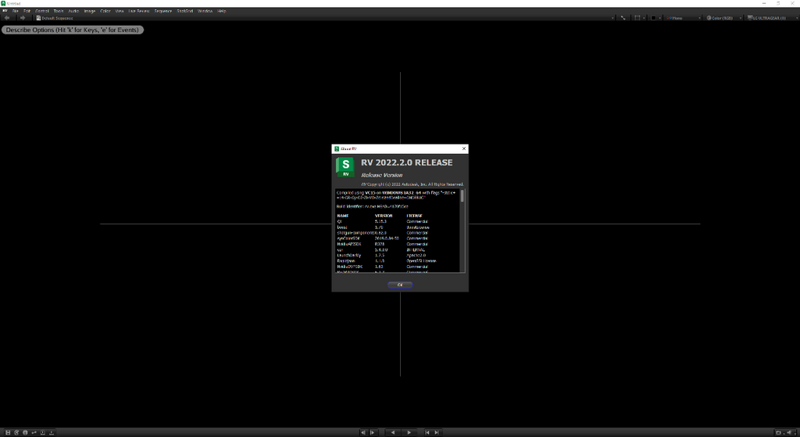The height and width of the screenshot is (437, 800).
Task: Click the back navigation arrow in toolbar
Action: coord(7,18)
